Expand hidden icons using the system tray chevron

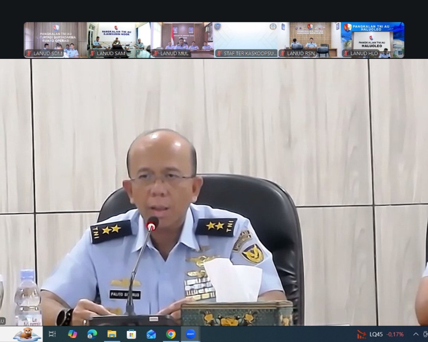pyautogui.click(x=415, y=334)
